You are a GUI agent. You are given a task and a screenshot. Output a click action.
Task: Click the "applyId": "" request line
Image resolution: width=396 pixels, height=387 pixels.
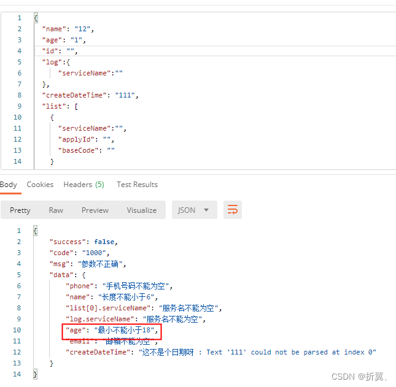(87, 139)
